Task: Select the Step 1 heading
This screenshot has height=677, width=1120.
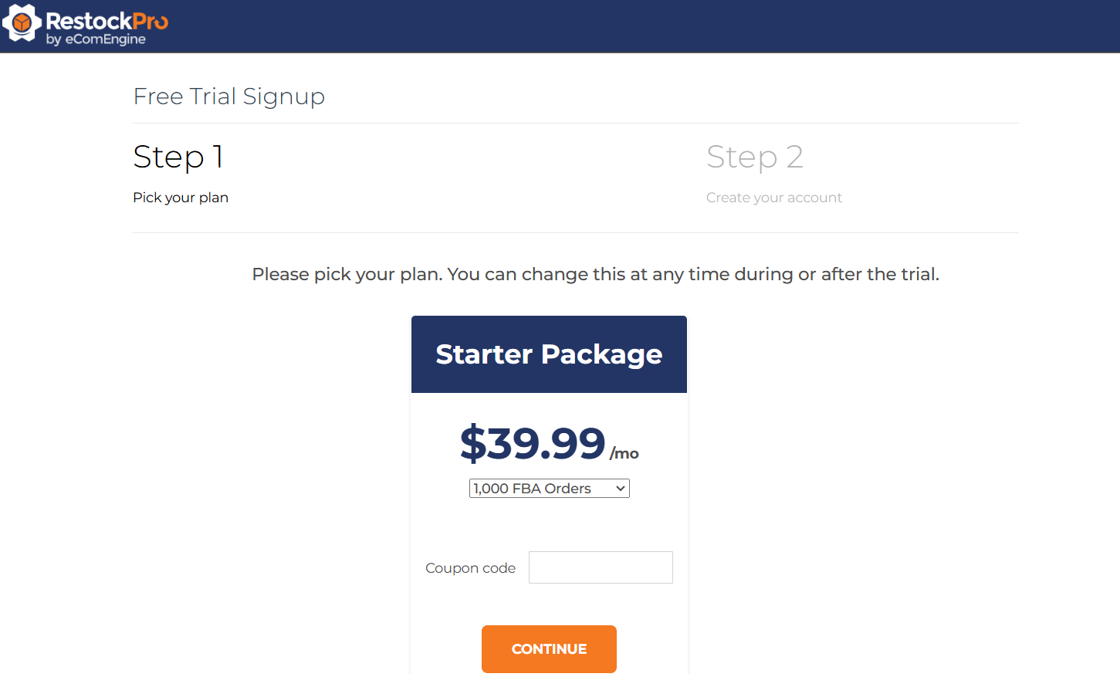Action: [x=178, y=157]
